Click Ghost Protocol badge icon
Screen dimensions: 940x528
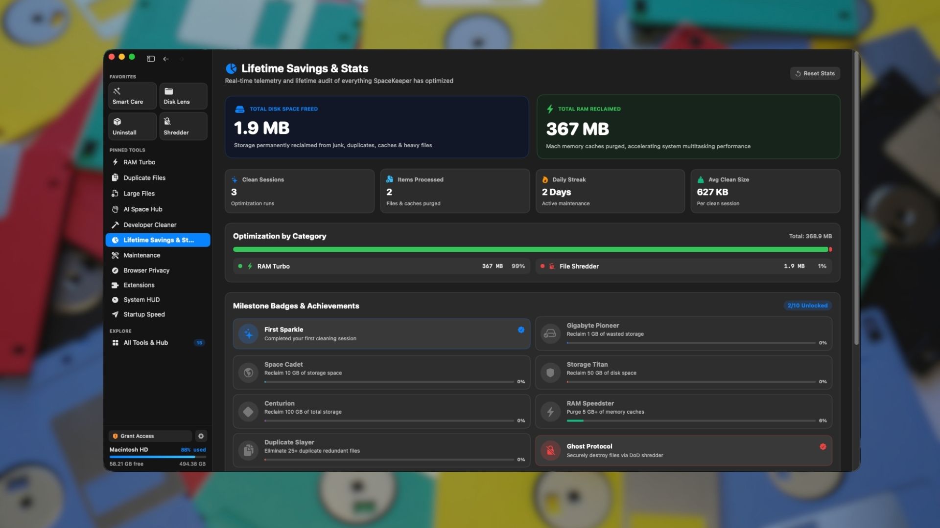(550, 450)
